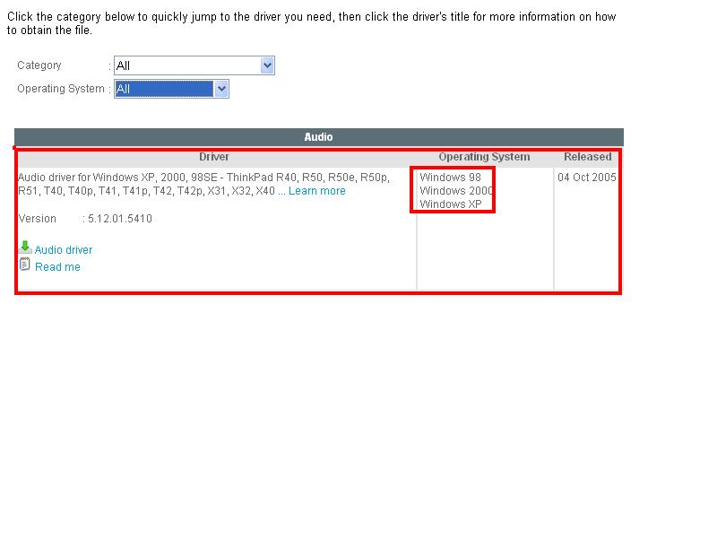
Task: Click the Read me document icon
Action: pyautogui.click(x=25, y=265)
